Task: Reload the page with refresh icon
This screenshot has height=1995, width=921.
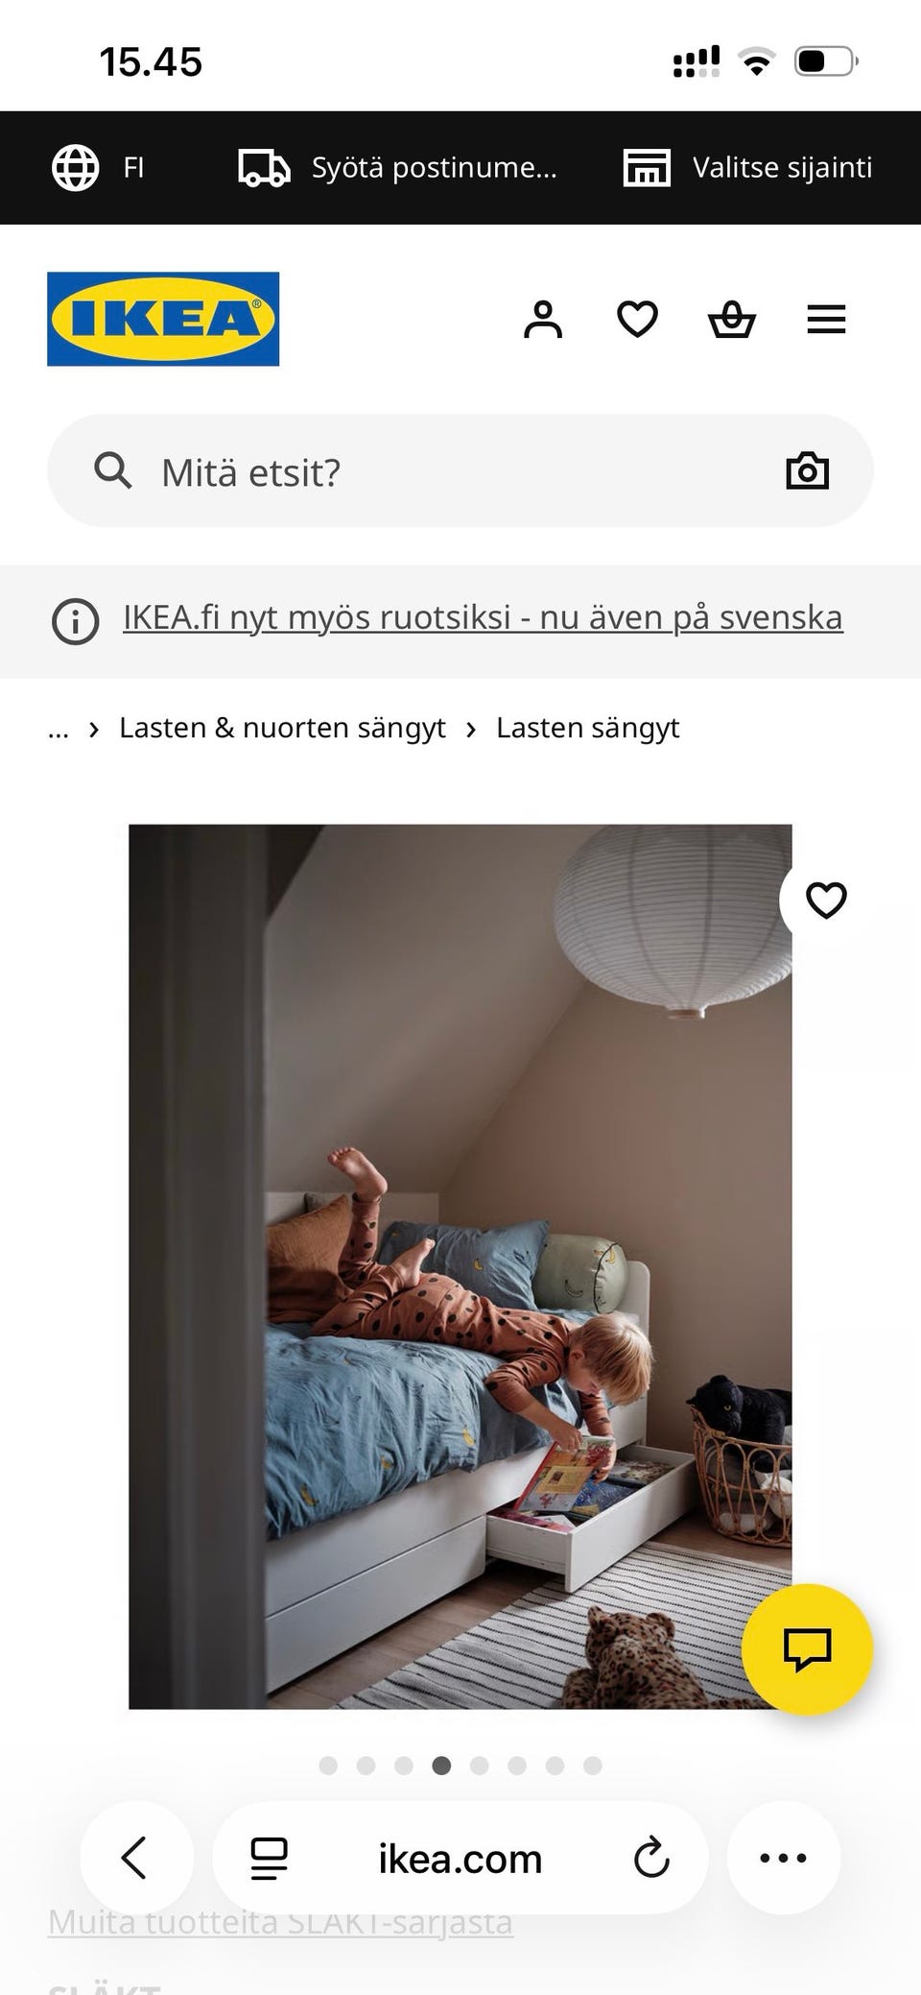Action: coord(651,1858)
